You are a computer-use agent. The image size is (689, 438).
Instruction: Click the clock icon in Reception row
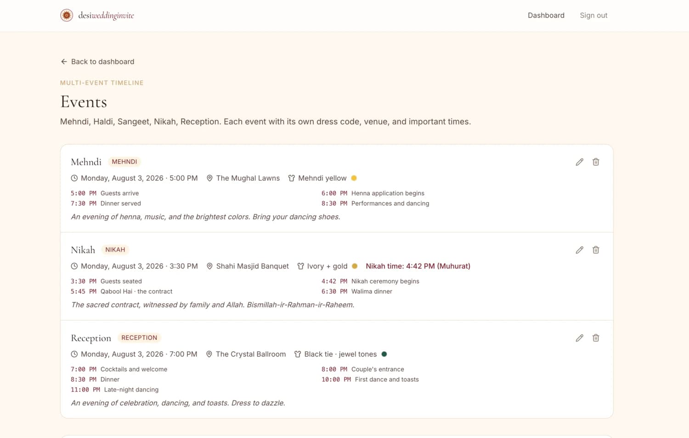coord(74,354)
